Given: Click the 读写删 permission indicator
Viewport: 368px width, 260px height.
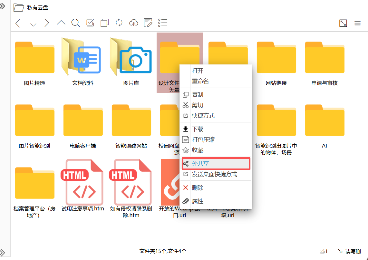Looking at the screenshot, I should click(x=349, y=251).
